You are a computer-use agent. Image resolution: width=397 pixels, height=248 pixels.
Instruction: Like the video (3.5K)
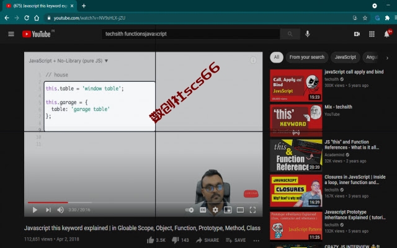(x=156, y=240)
